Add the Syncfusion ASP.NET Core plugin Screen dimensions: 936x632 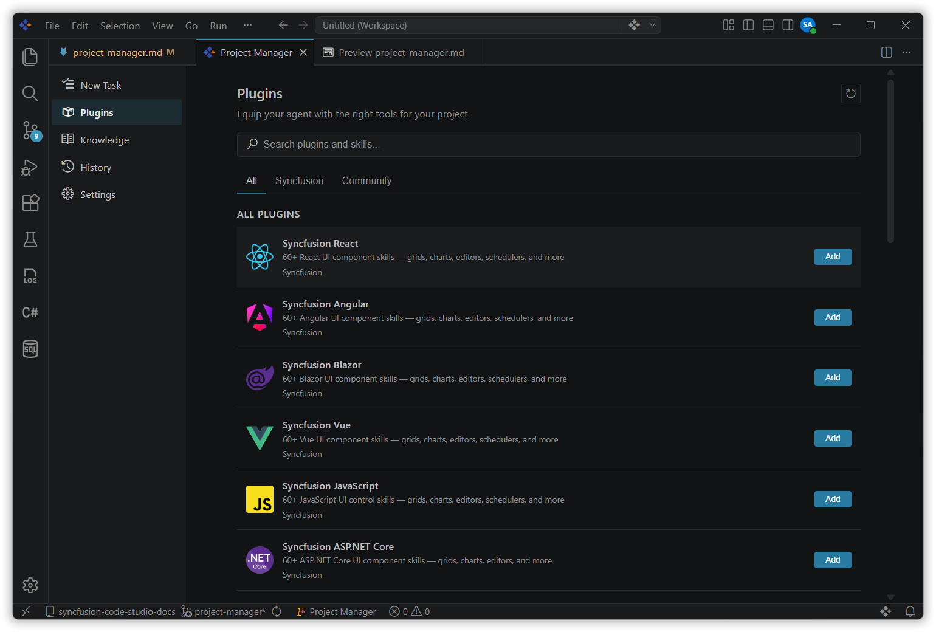[833, 560]
